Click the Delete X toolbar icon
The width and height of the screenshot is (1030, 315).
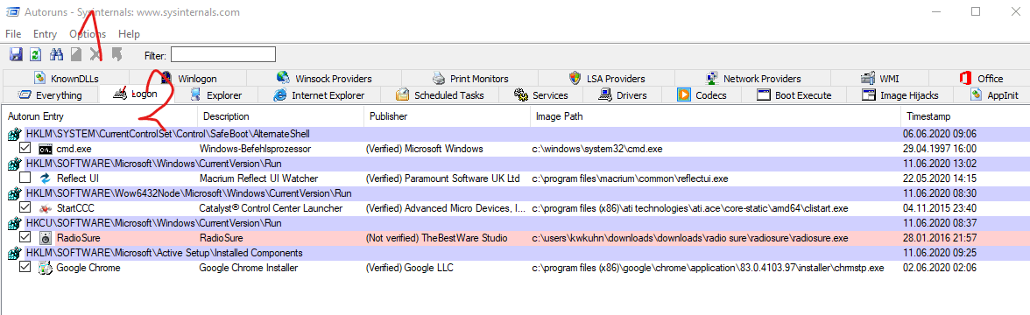point(96,54)
